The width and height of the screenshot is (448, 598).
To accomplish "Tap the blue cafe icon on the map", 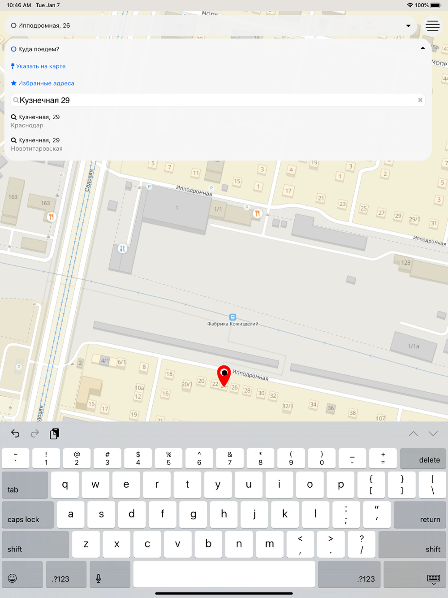I will tap(122, 248).
